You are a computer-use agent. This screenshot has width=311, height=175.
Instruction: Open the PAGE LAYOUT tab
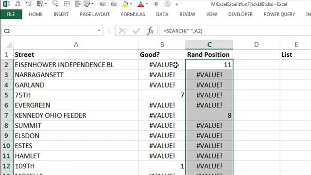[95, 14]
